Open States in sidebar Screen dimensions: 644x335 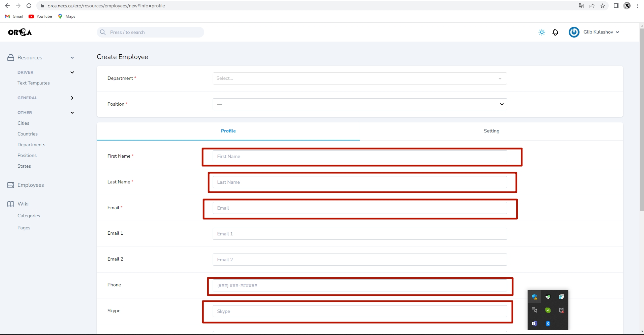pos(24,166)
